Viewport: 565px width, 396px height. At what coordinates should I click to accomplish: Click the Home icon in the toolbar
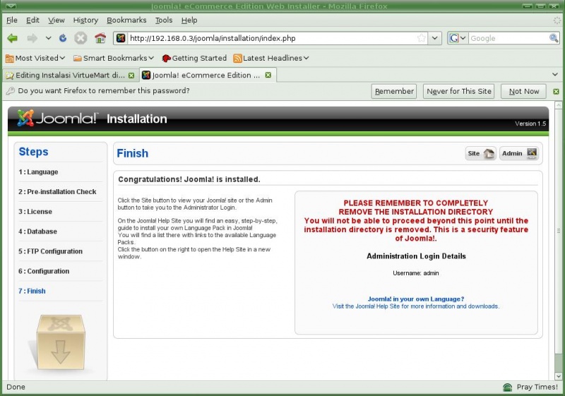tap(100, 38)
